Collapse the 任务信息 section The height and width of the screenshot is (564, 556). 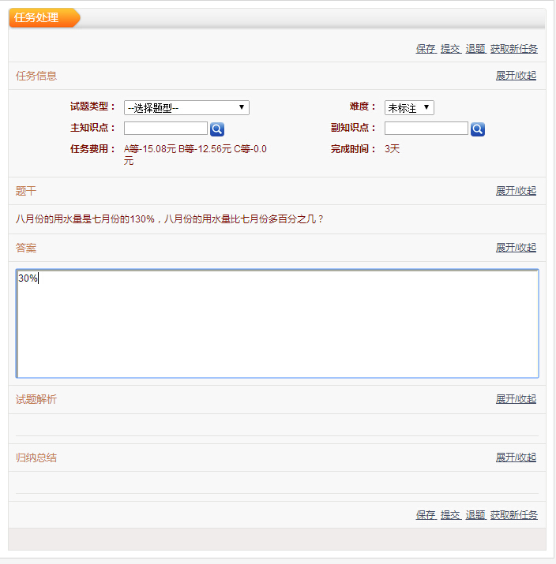pos(516,76)
